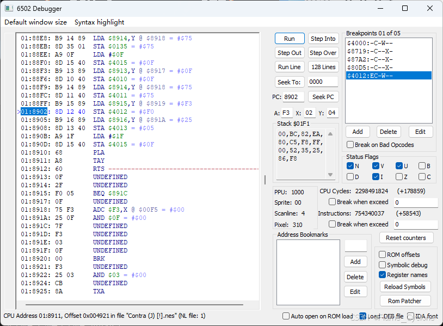
Task: Click the TXA line at 01:8925
Action: tap(63, 291)
